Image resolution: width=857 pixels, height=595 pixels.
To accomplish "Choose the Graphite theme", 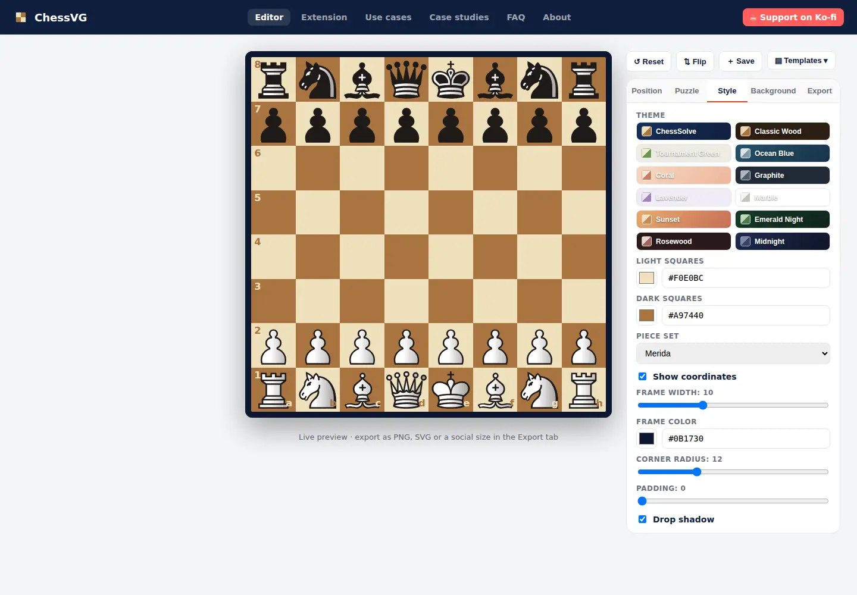I will [x=782, y=176].
